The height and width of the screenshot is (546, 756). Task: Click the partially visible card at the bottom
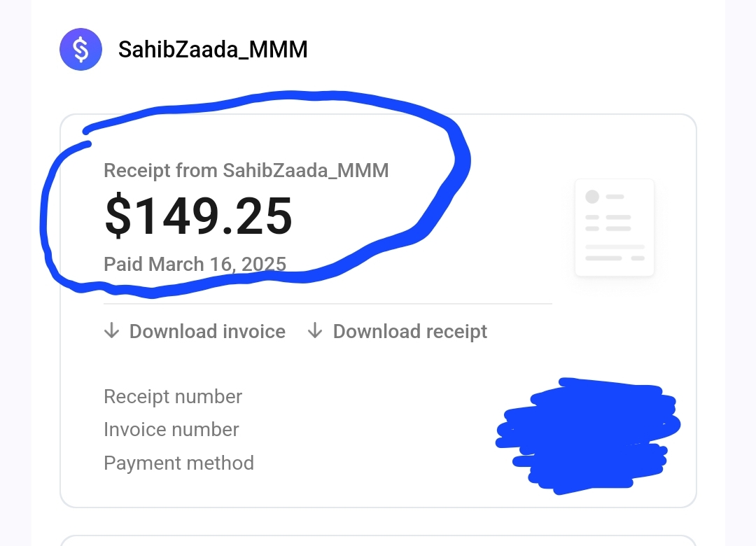[x=378, y=540]
